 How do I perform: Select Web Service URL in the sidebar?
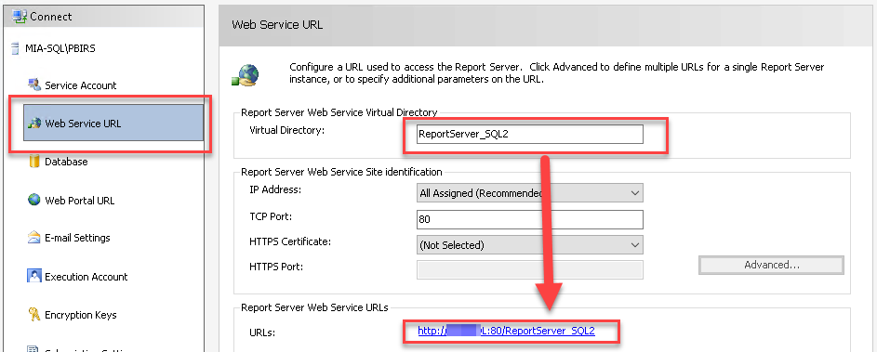[x=113, y=124]
